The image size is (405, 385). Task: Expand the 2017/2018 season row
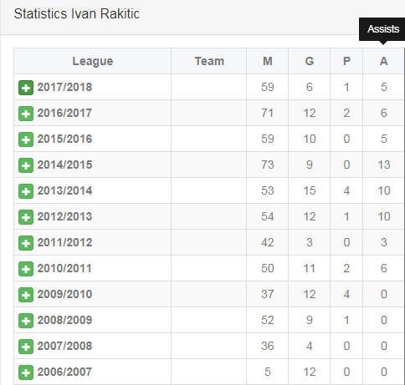pos(26,88)
